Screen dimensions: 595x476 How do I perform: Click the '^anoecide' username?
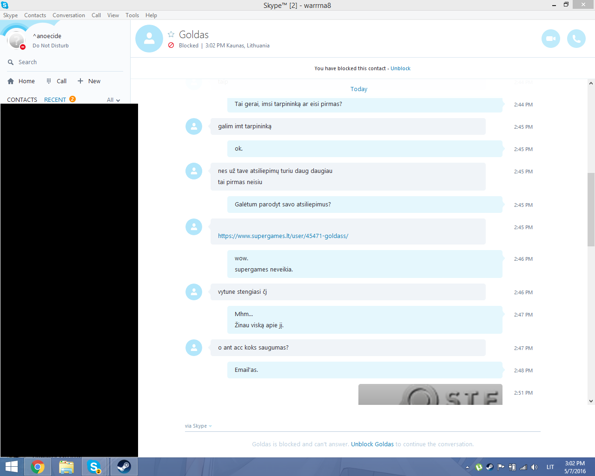[47, 36]
